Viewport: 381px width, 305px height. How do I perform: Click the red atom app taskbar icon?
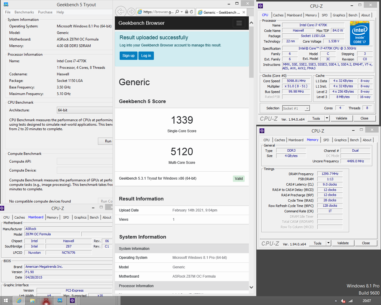click(46, 301)
